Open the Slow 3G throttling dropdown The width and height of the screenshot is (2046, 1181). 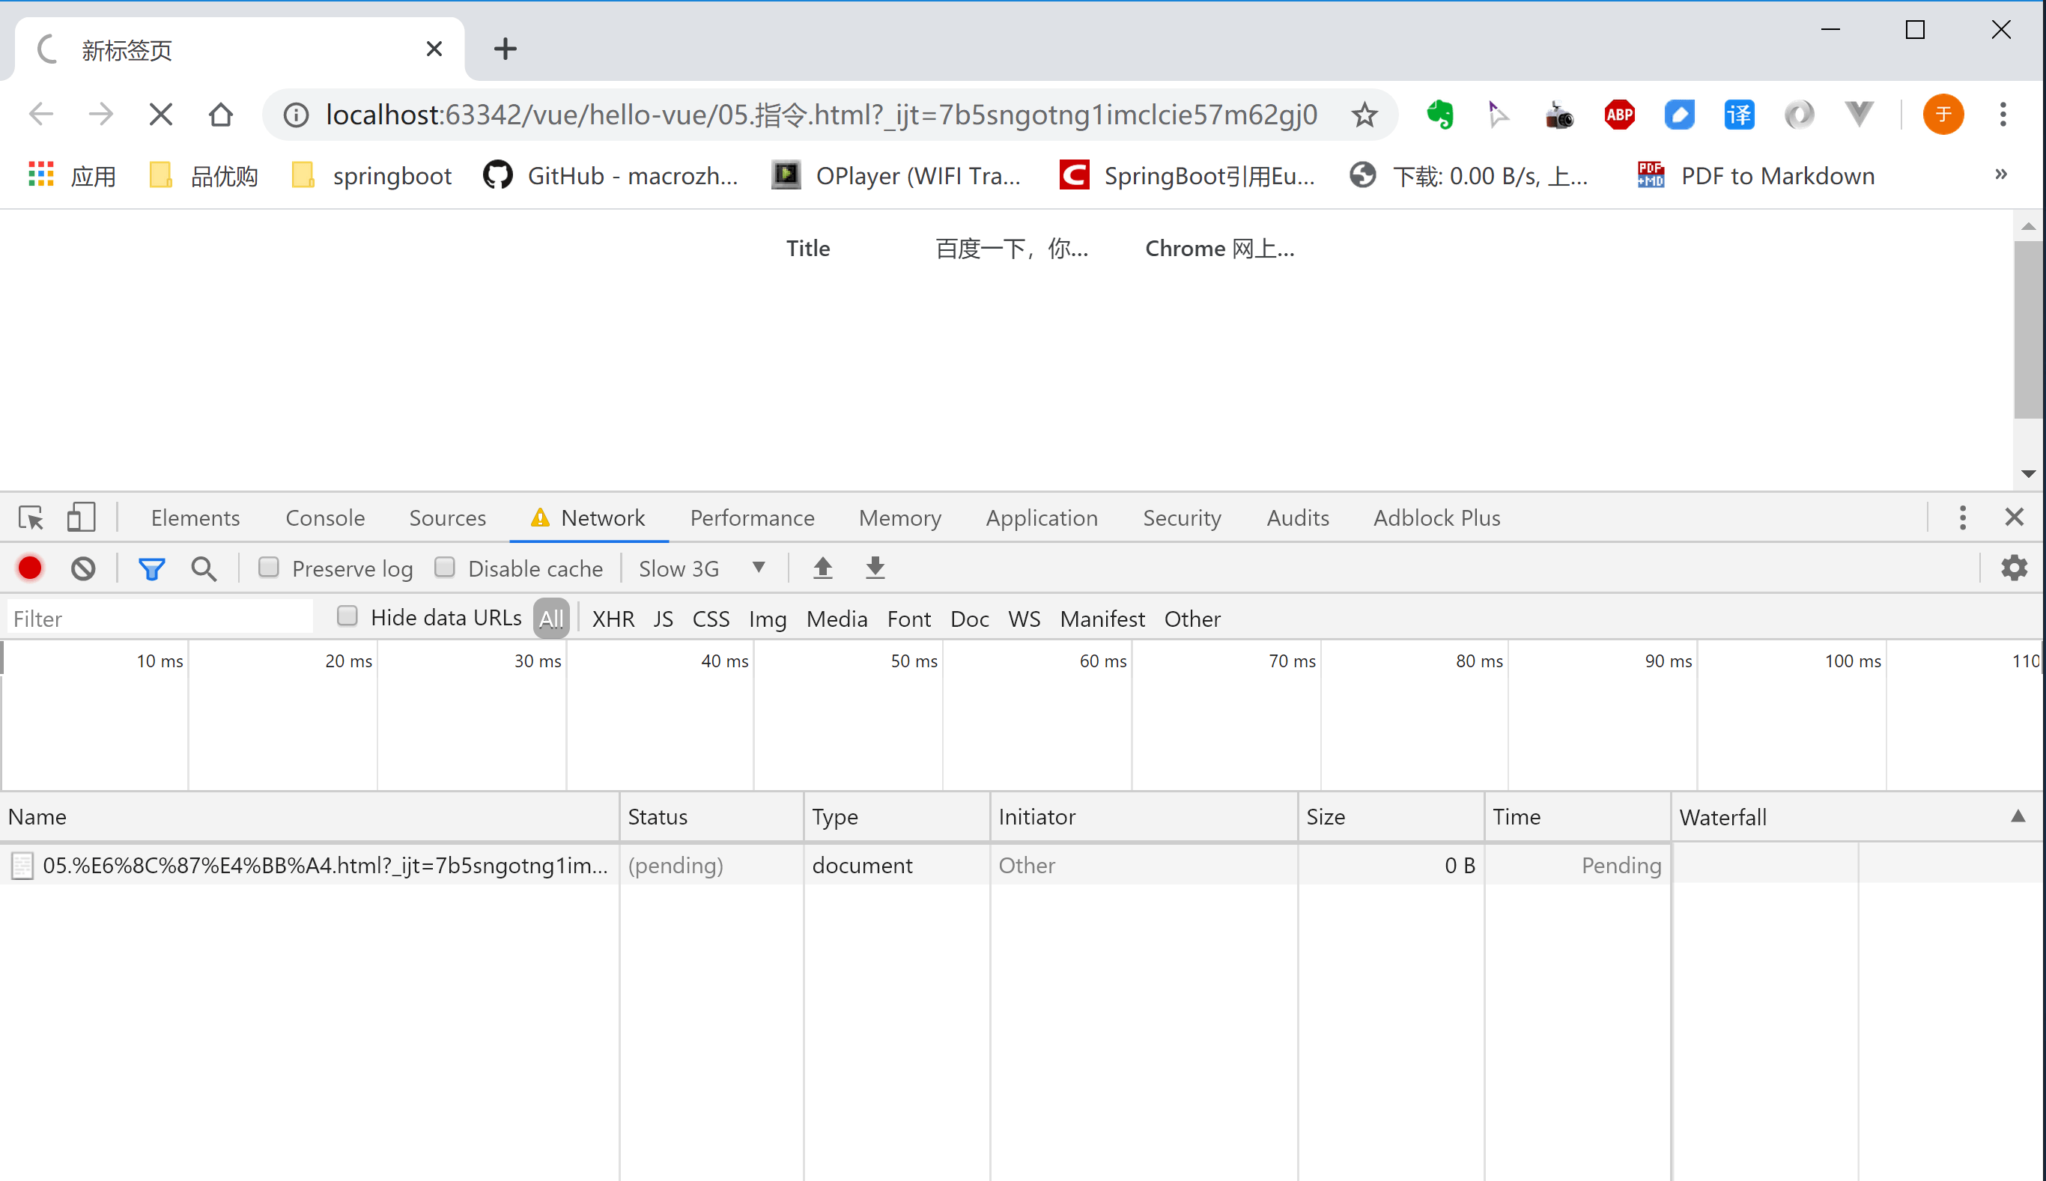click(x=702, y=568)
